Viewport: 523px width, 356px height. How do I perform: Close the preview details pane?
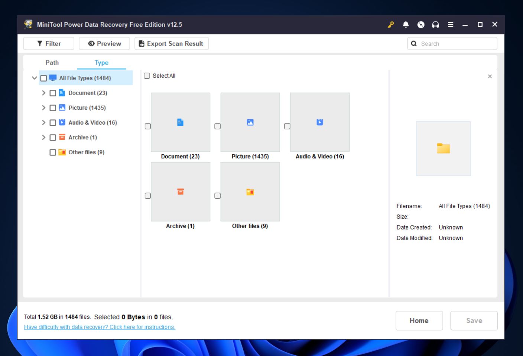[490, 76]
